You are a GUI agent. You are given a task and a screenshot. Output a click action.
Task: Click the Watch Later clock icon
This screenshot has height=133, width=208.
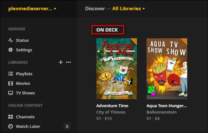coord(11,127)
